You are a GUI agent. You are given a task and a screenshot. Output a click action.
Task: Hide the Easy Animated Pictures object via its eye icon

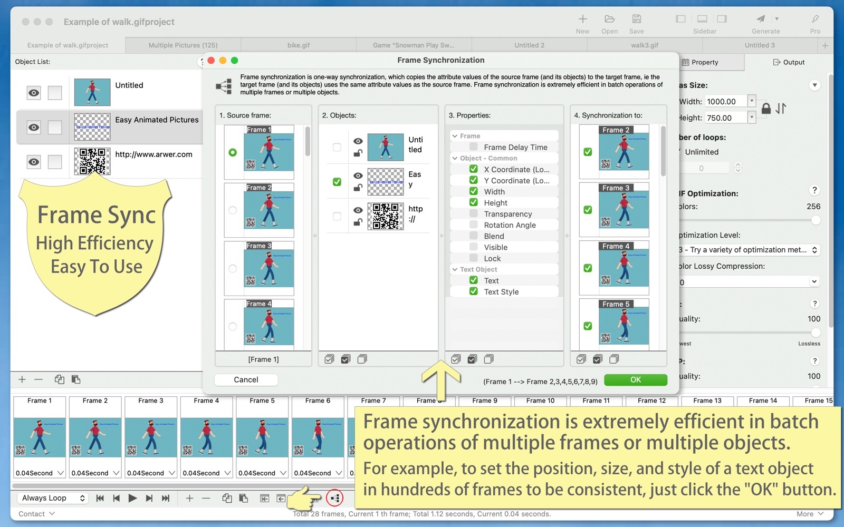(x=34, y=127)
